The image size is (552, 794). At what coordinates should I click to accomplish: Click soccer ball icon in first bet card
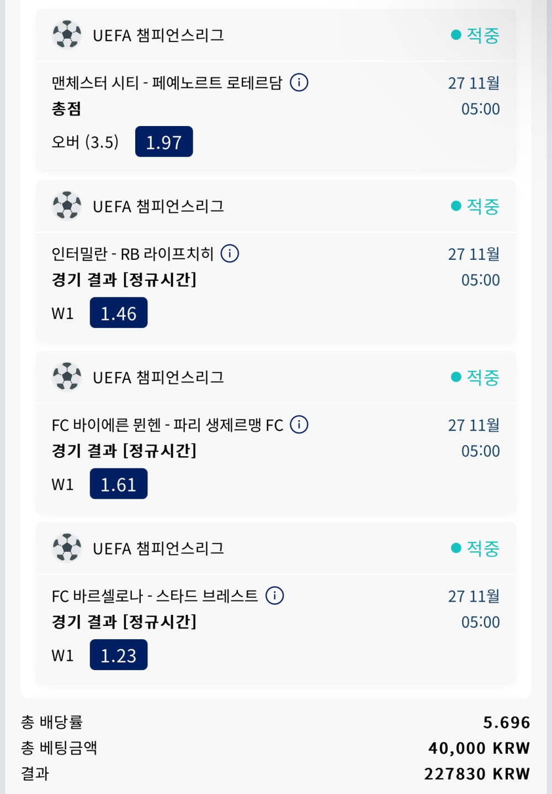[x=67, y=35]
